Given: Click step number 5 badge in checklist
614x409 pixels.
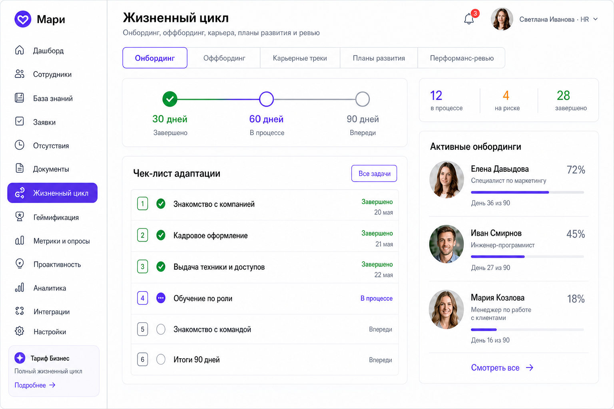Looking at the screenshot, I should tap(143, 329).
